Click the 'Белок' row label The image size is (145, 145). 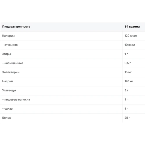(6, 118)
